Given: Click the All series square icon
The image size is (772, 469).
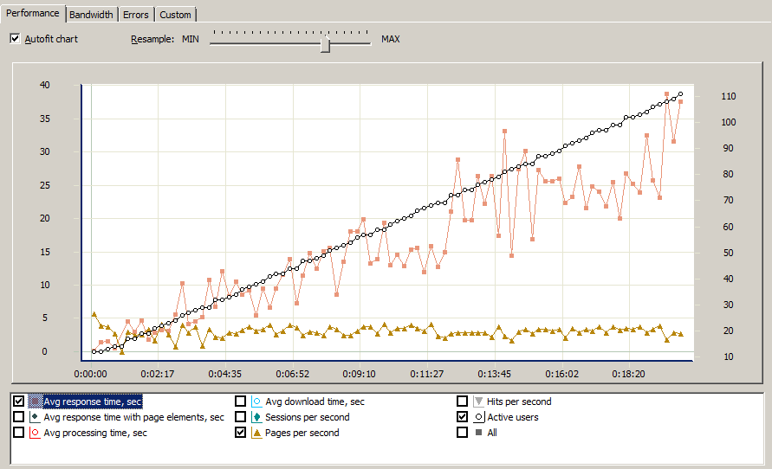Looking at the screenshot, I should 478,433.
